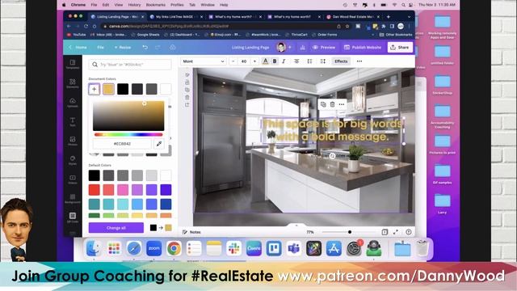Lock the page using side icon
The width and height of the screenshot is (517, 291).
(x=187, y=82)
